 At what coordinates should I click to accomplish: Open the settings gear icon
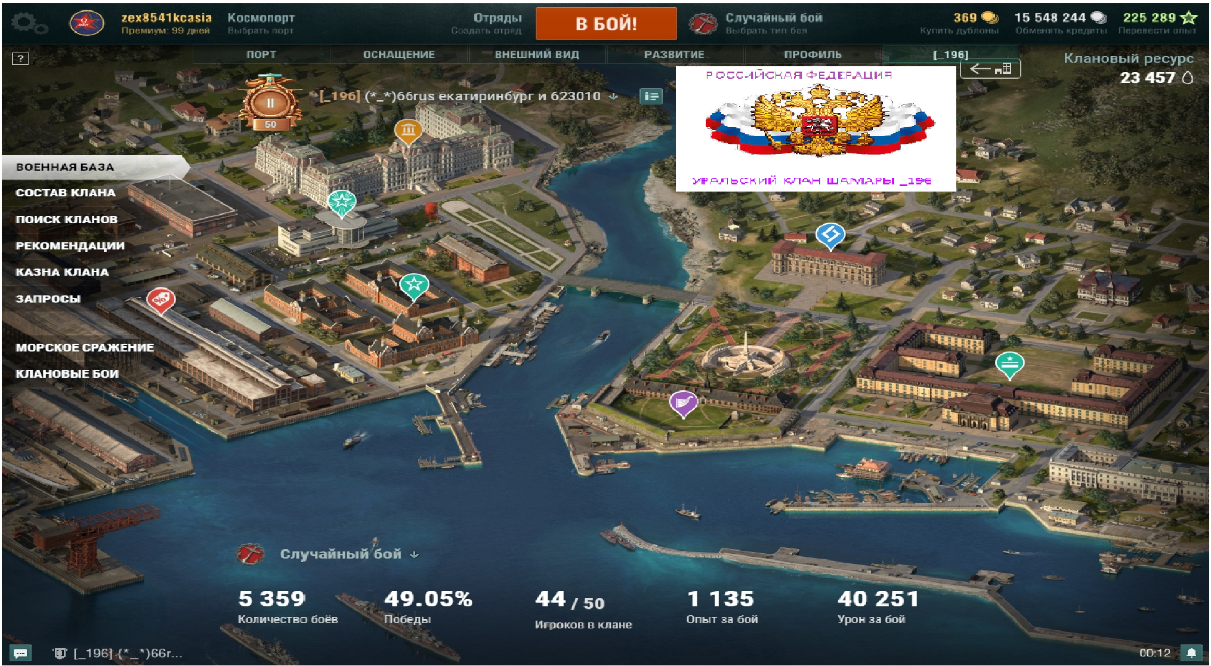point(29,24)
